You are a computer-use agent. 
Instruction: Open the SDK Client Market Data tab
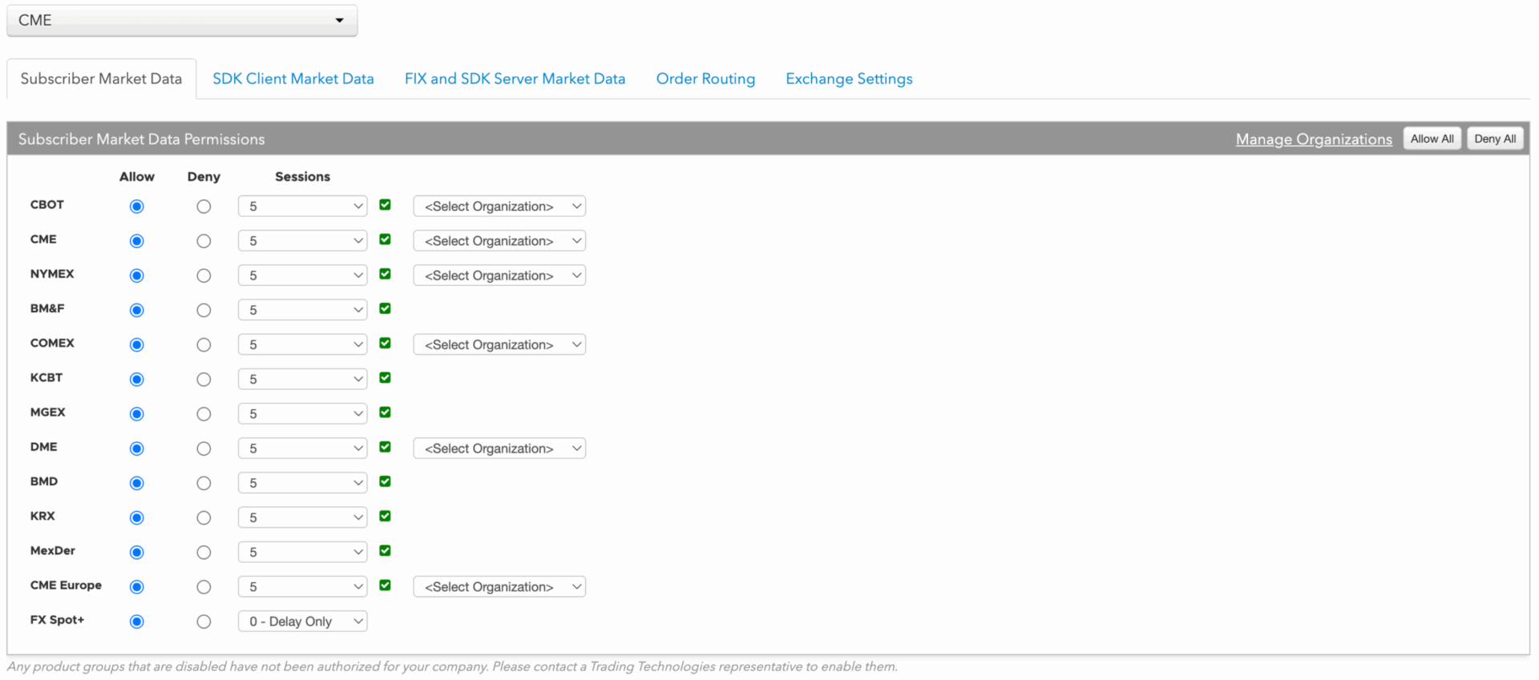tap(293, 78)
